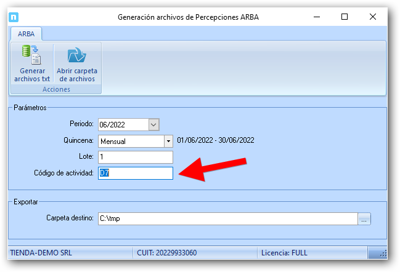Viewport: 400px width, 272px height.
Task: Click the Periodo field showing 06/2022
Action: pos(123,124)
